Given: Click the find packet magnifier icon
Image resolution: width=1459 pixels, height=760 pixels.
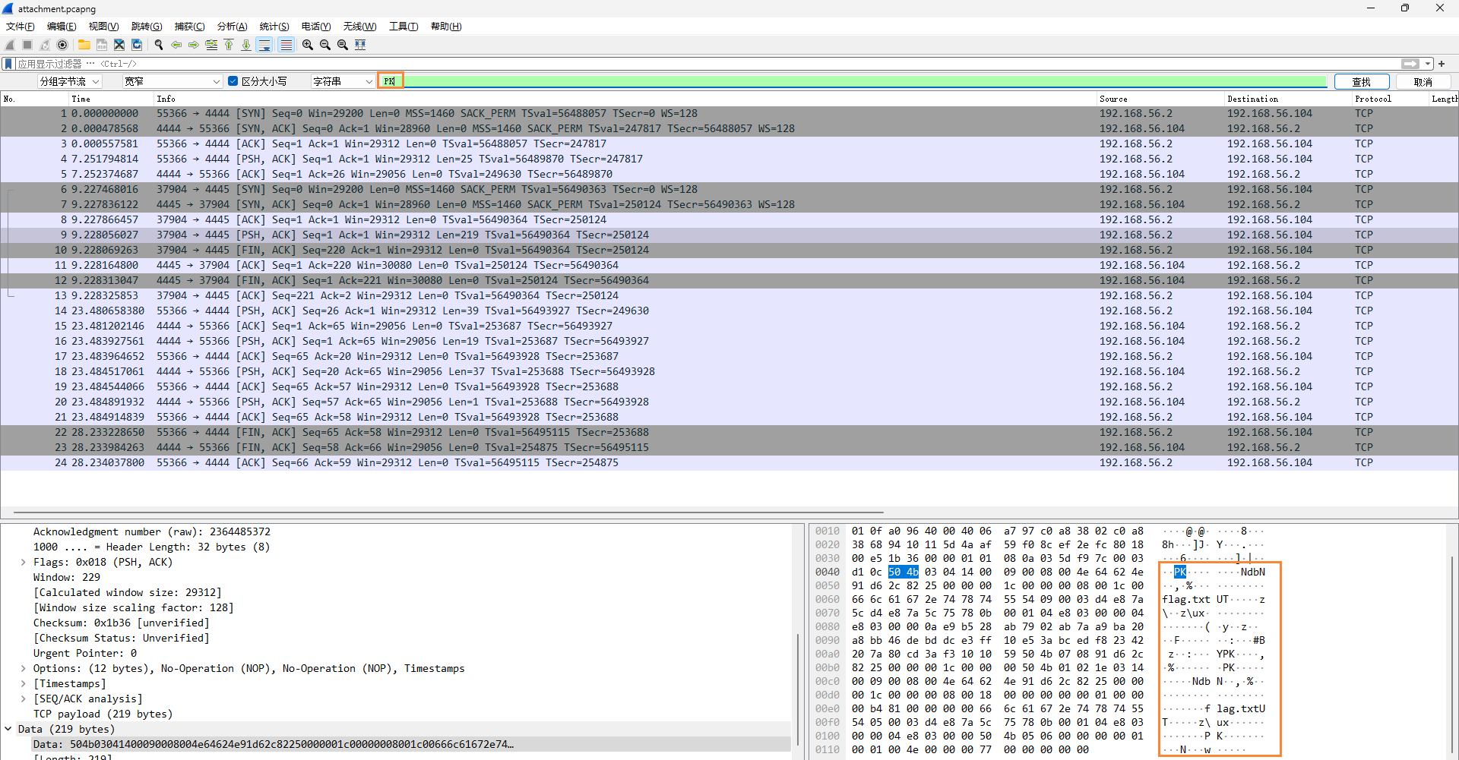Looking at the screenshot, I should click(158, 45).
